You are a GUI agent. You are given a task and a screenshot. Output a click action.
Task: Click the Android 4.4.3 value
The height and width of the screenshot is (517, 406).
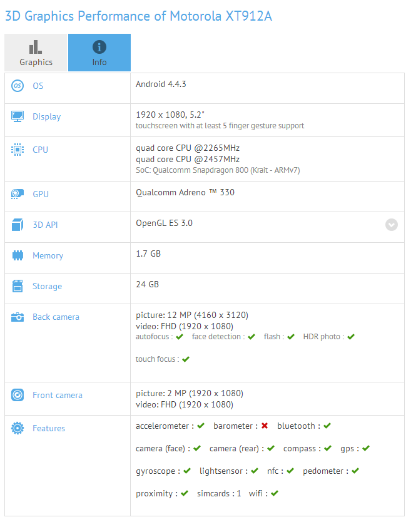(x=161, y=84)
